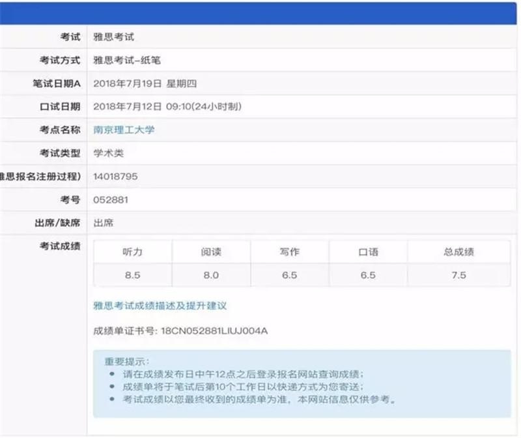Viewport: 521px width, 438px height.
Task: Select the 出席 attendance status value
Action: coord(104,223)
